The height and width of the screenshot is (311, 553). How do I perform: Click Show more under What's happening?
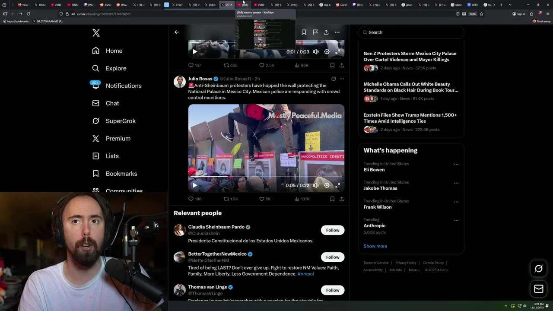pos(375,246)
